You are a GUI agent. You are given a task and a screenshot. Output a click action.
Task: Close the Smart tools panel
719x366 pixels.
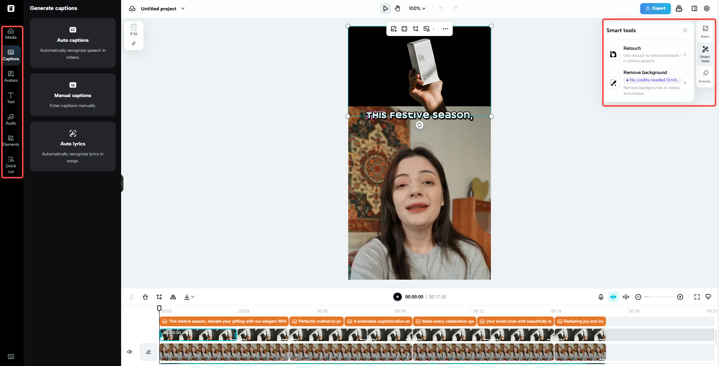pyautogui.click(x=685, y=30)
